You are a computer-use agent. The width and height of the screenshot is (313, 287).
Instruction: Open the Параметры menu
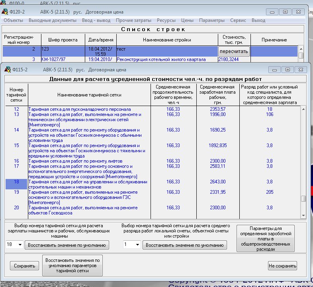212,20
